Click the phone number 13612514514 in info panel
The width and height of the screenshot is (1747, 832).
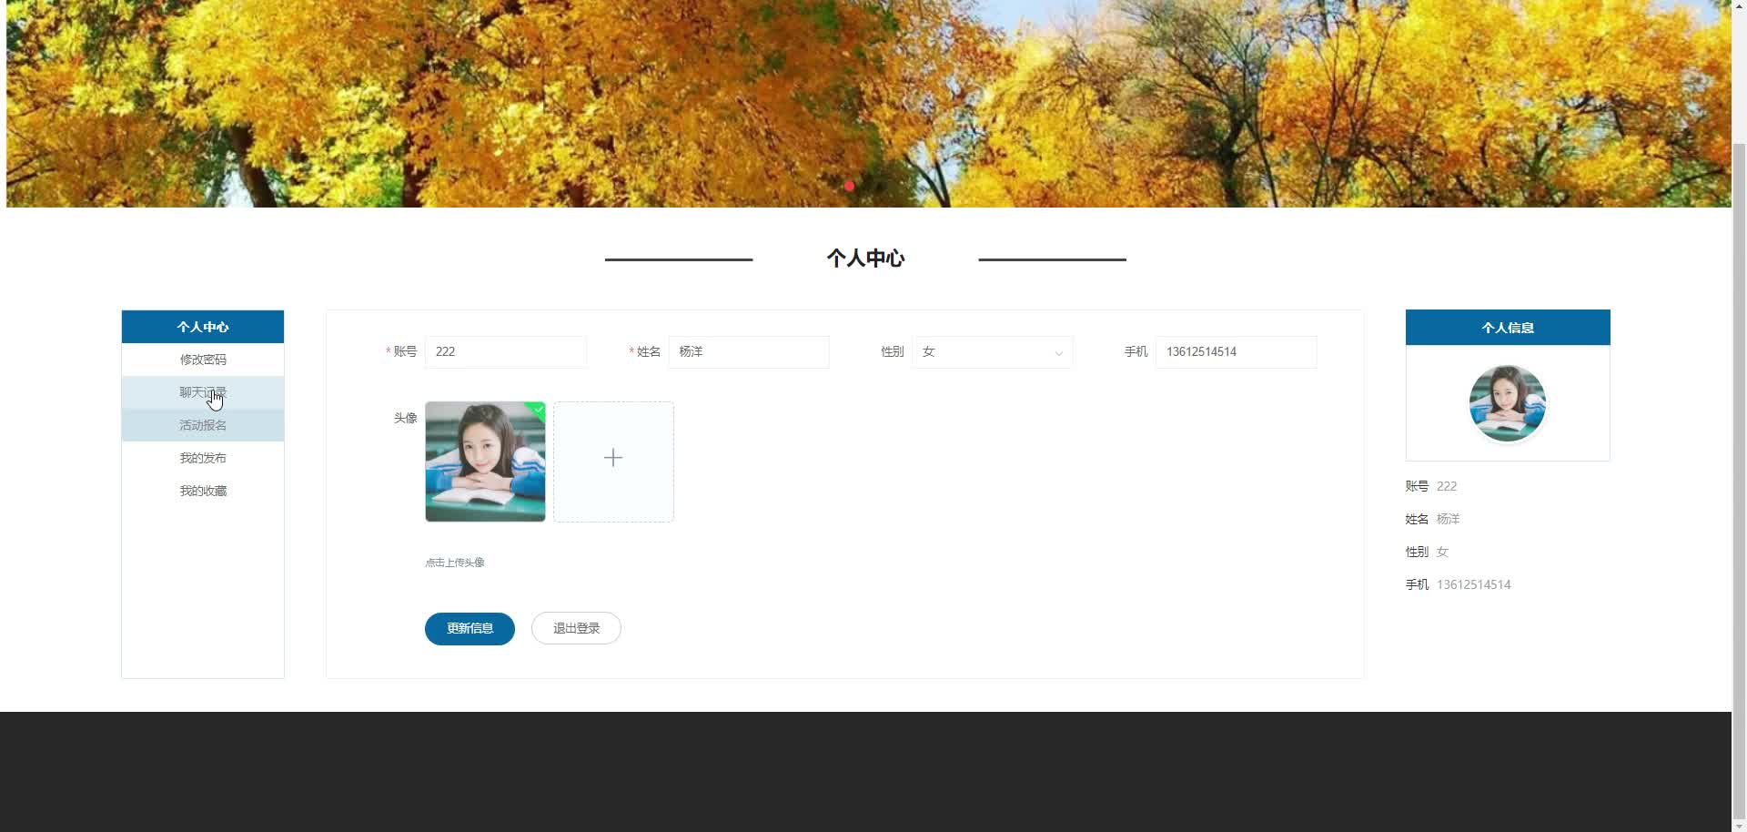(x=1473, y=584)
